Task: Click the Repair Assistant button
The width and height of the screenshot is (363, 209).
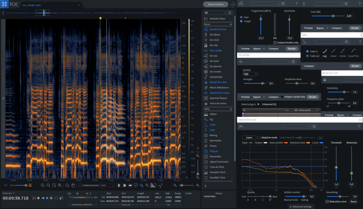Action: 216,4
